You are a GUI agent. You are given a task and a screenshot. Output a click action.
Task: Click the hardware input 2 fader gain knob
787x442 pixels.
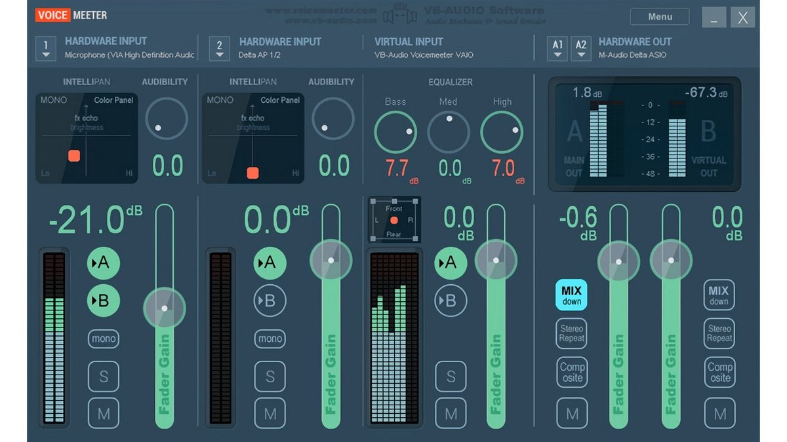coord(331,261)
